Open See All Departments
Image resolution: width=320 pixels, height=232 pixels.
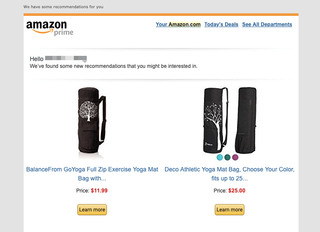coord(267,24)
